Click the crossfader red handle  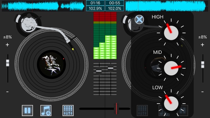pyautogui.click(x=116, y=109)
